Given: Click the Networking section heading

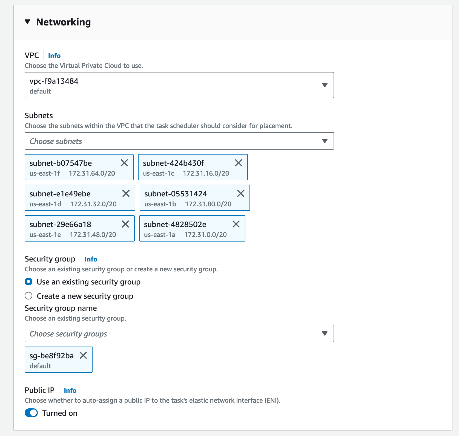Looking at the screenshot, I should (x=64, y=22).
